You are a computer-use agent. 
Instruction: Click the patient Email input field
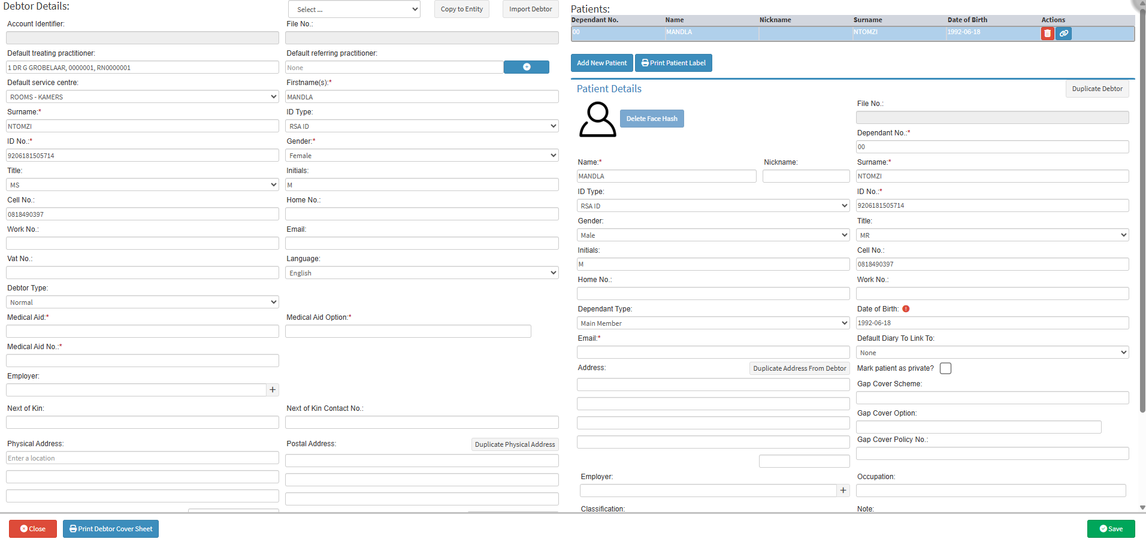[x=713, y=353]
